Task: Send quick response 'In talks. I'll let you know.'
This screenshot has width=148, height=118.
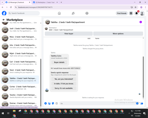Action: point(64,84)
